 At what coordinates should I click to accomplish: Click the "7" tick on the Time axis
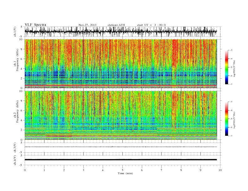point(162,170)
